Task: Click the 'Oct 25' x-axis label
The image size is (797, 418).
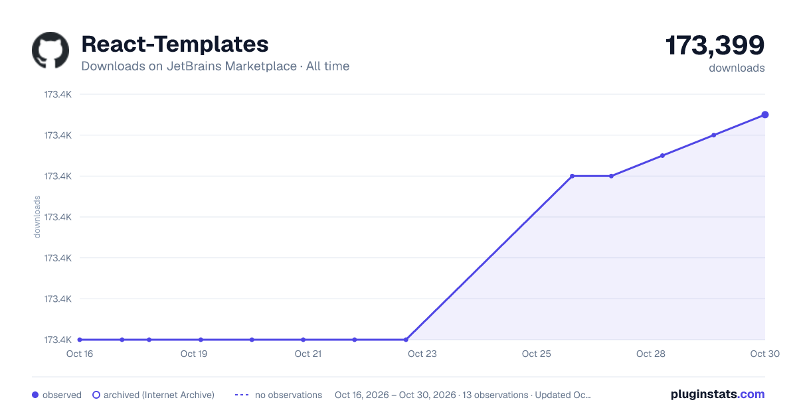Action: point(537,354)
